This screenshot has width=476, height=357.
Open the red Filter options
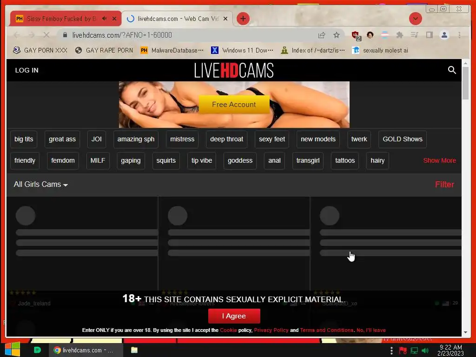click(x=444, y=185)
